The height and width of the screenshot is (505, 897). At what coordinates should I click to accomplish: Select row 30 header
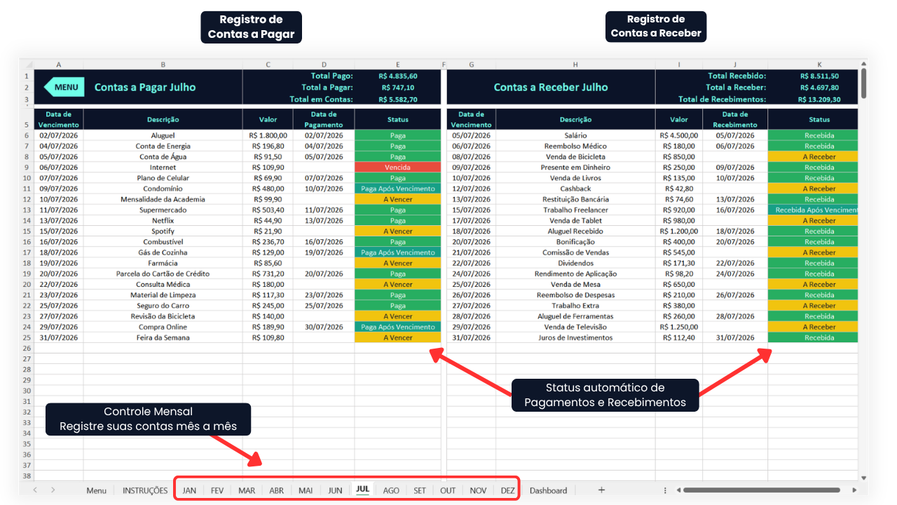pyautogui.click(x=27, y=391)
